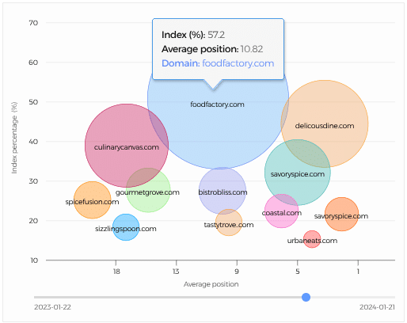This screenshot has width=407, height=323.
Task: Click the gourmetgrove.com green bubble
Action: pyautogui.click(x=148, y=190)
